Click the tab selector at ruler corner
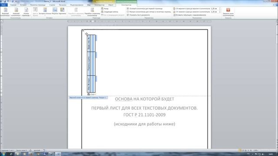Viewport: 278px width, 156px height. pyautogui.click(x=2, y=21)
